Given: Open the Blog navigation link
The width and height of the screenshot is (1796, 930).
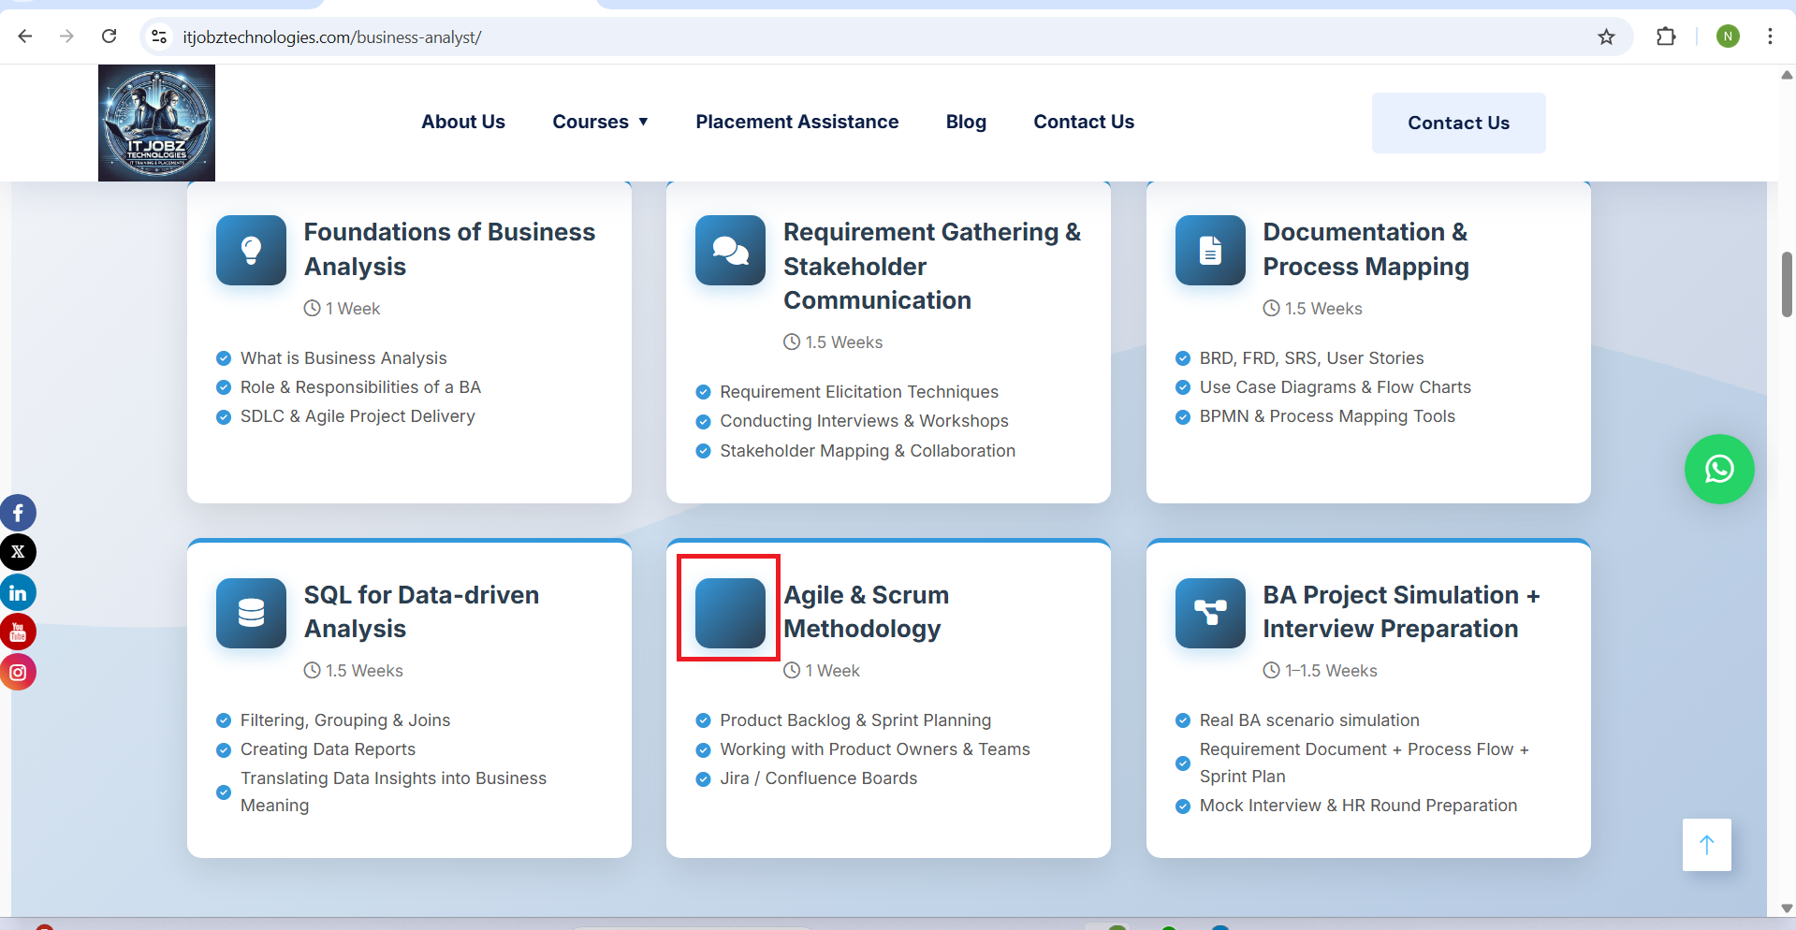Looking at the screenshot, I should 966,122.
